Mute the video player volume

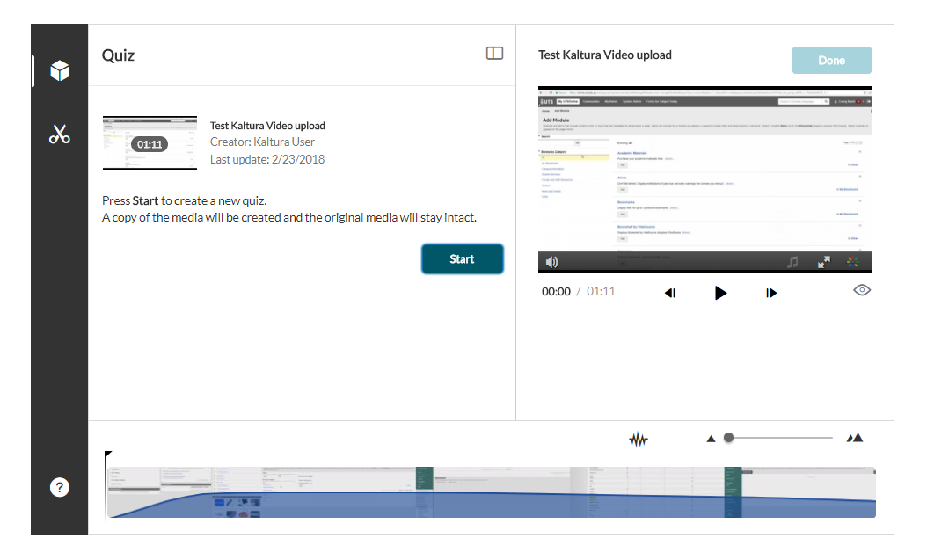click(x=552, y=262)
